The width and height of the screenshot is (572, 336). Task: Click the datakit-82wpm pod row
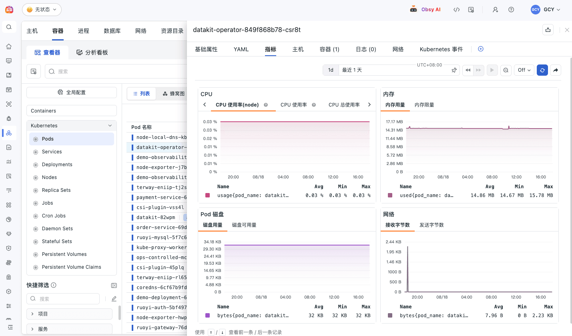tap(157, 217)
